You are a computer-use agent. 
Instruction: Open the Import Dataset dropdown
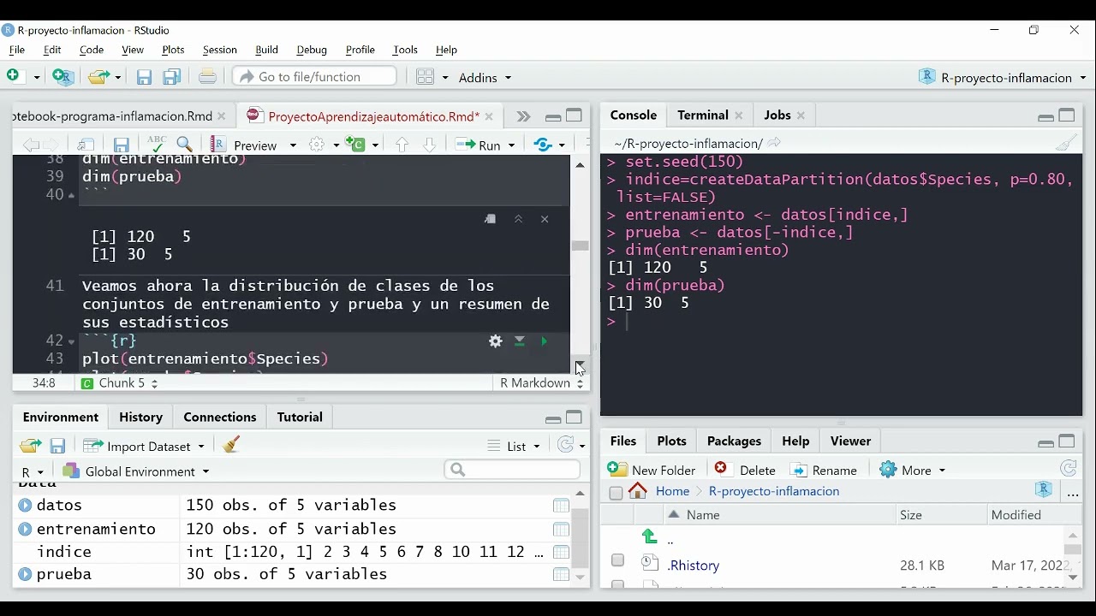144,446
